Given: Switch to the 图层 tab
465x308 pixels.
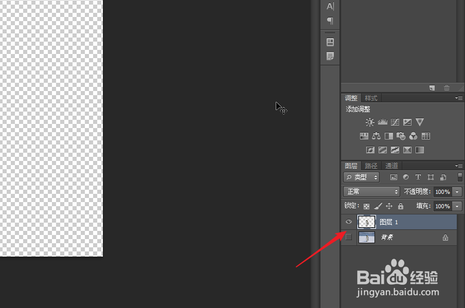Looking at the screenshot, I should pos(351,166).
